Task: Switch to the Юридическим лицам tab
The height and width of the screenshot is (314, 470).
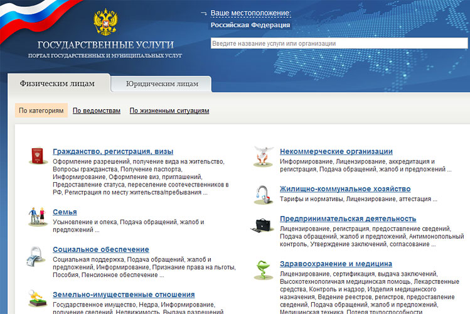Action: [162, 84]
